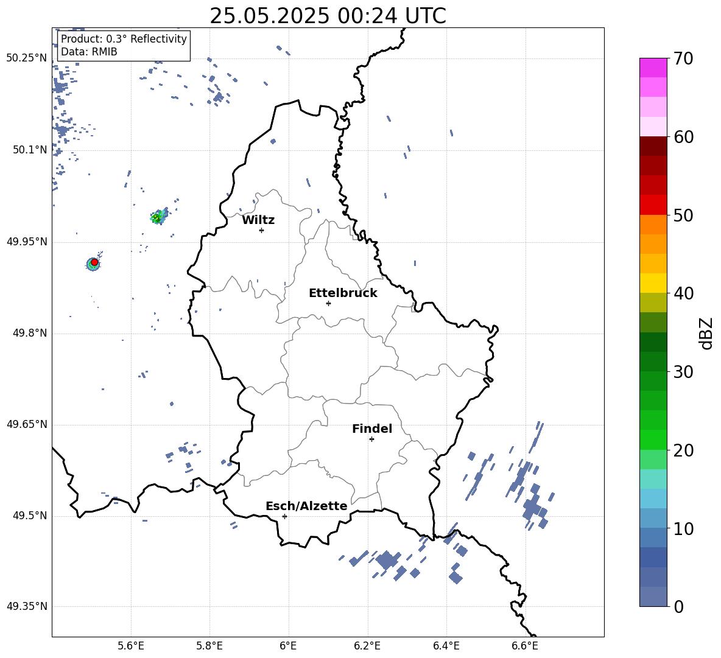Click the 5.6°E longitude tick label
721x658 pixels.
pos(131,646)
